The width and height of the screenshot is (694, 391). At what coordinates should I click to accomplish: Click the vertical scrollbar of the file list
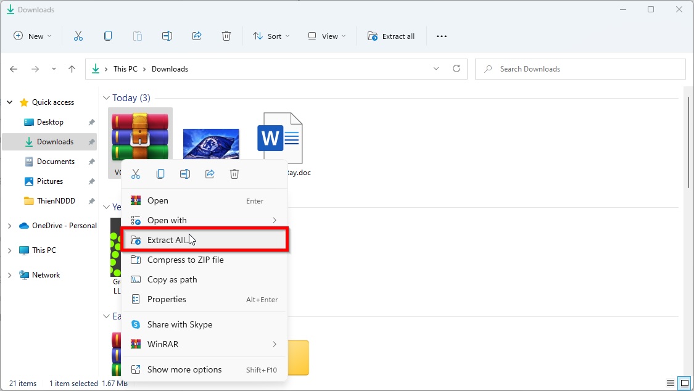point(688,142)
